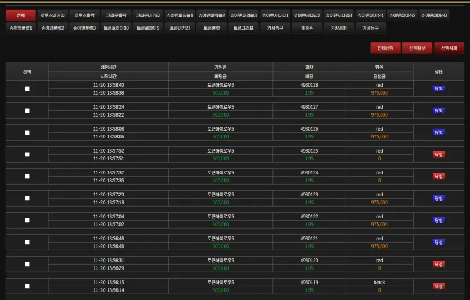
Task: Click the 낙첨 badge for round 4930119
Action: pos(438,286)
